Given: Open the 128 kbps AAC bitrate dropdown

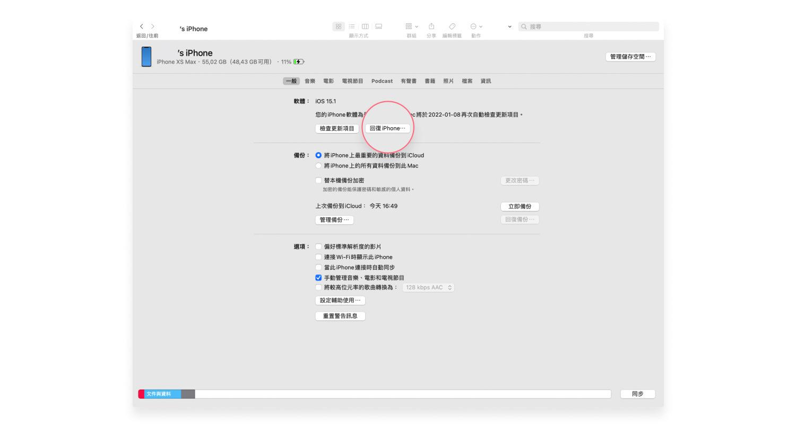Looking at the screenshot, I should coord(428,288).
